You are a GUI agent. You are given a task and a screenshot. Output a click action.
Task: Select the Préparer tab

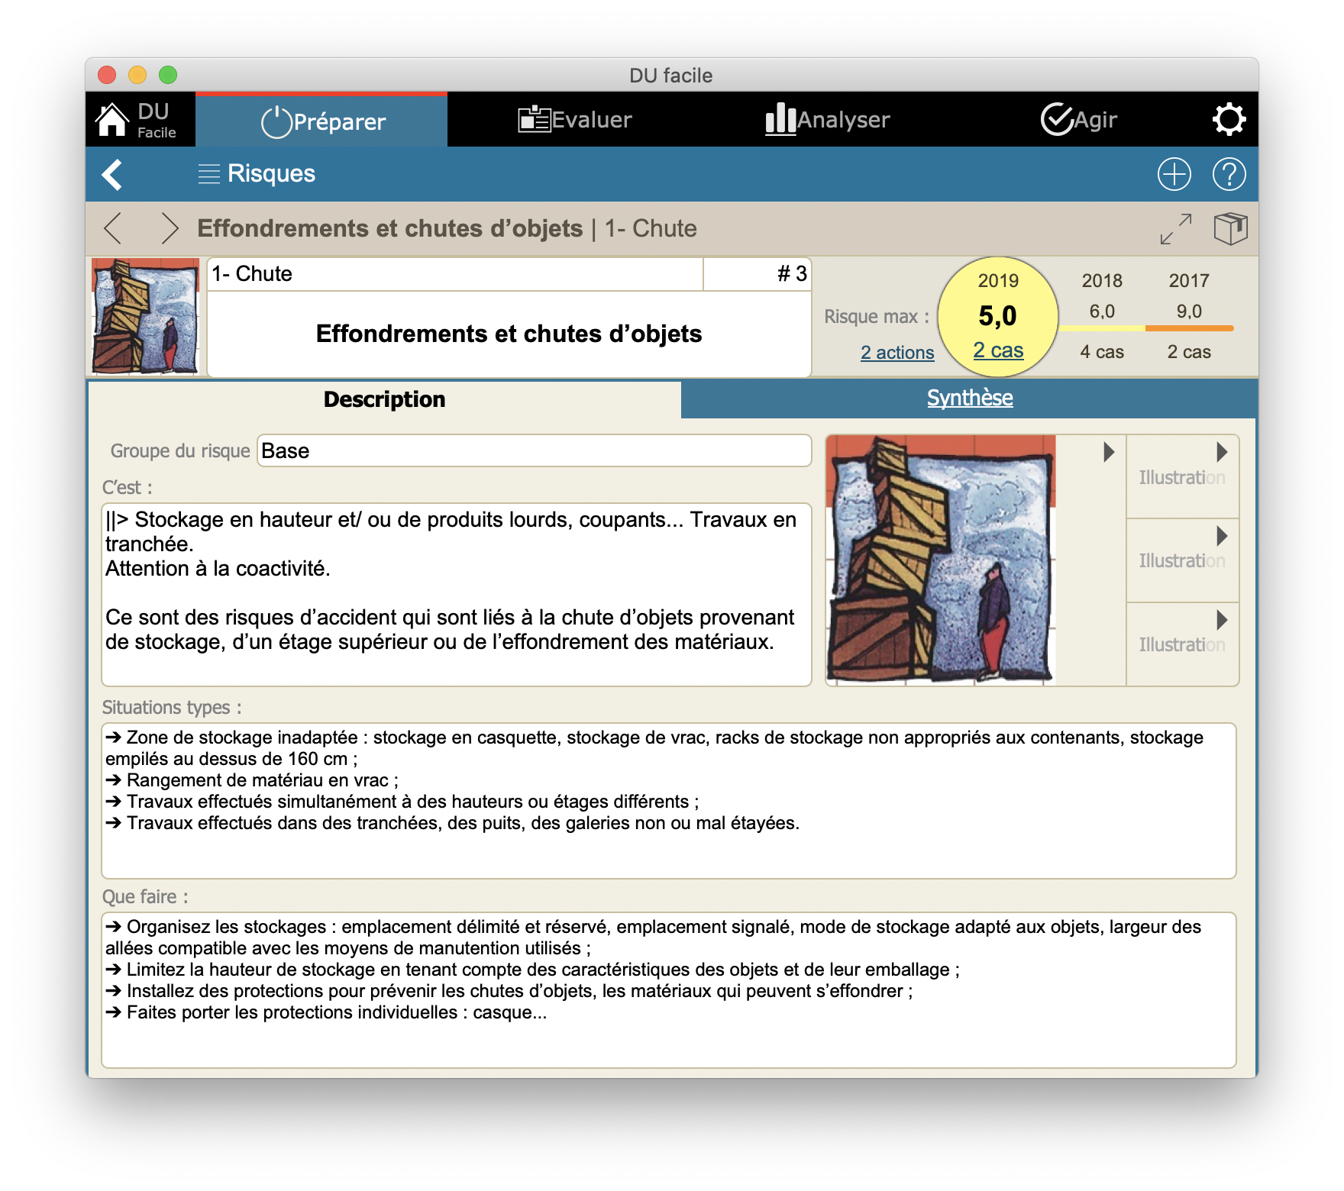point(321,121)
